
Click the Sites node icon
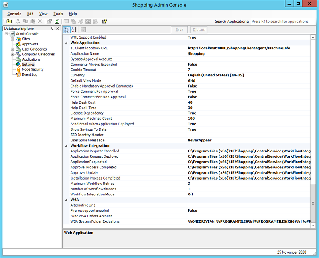[x=18, y=39]
